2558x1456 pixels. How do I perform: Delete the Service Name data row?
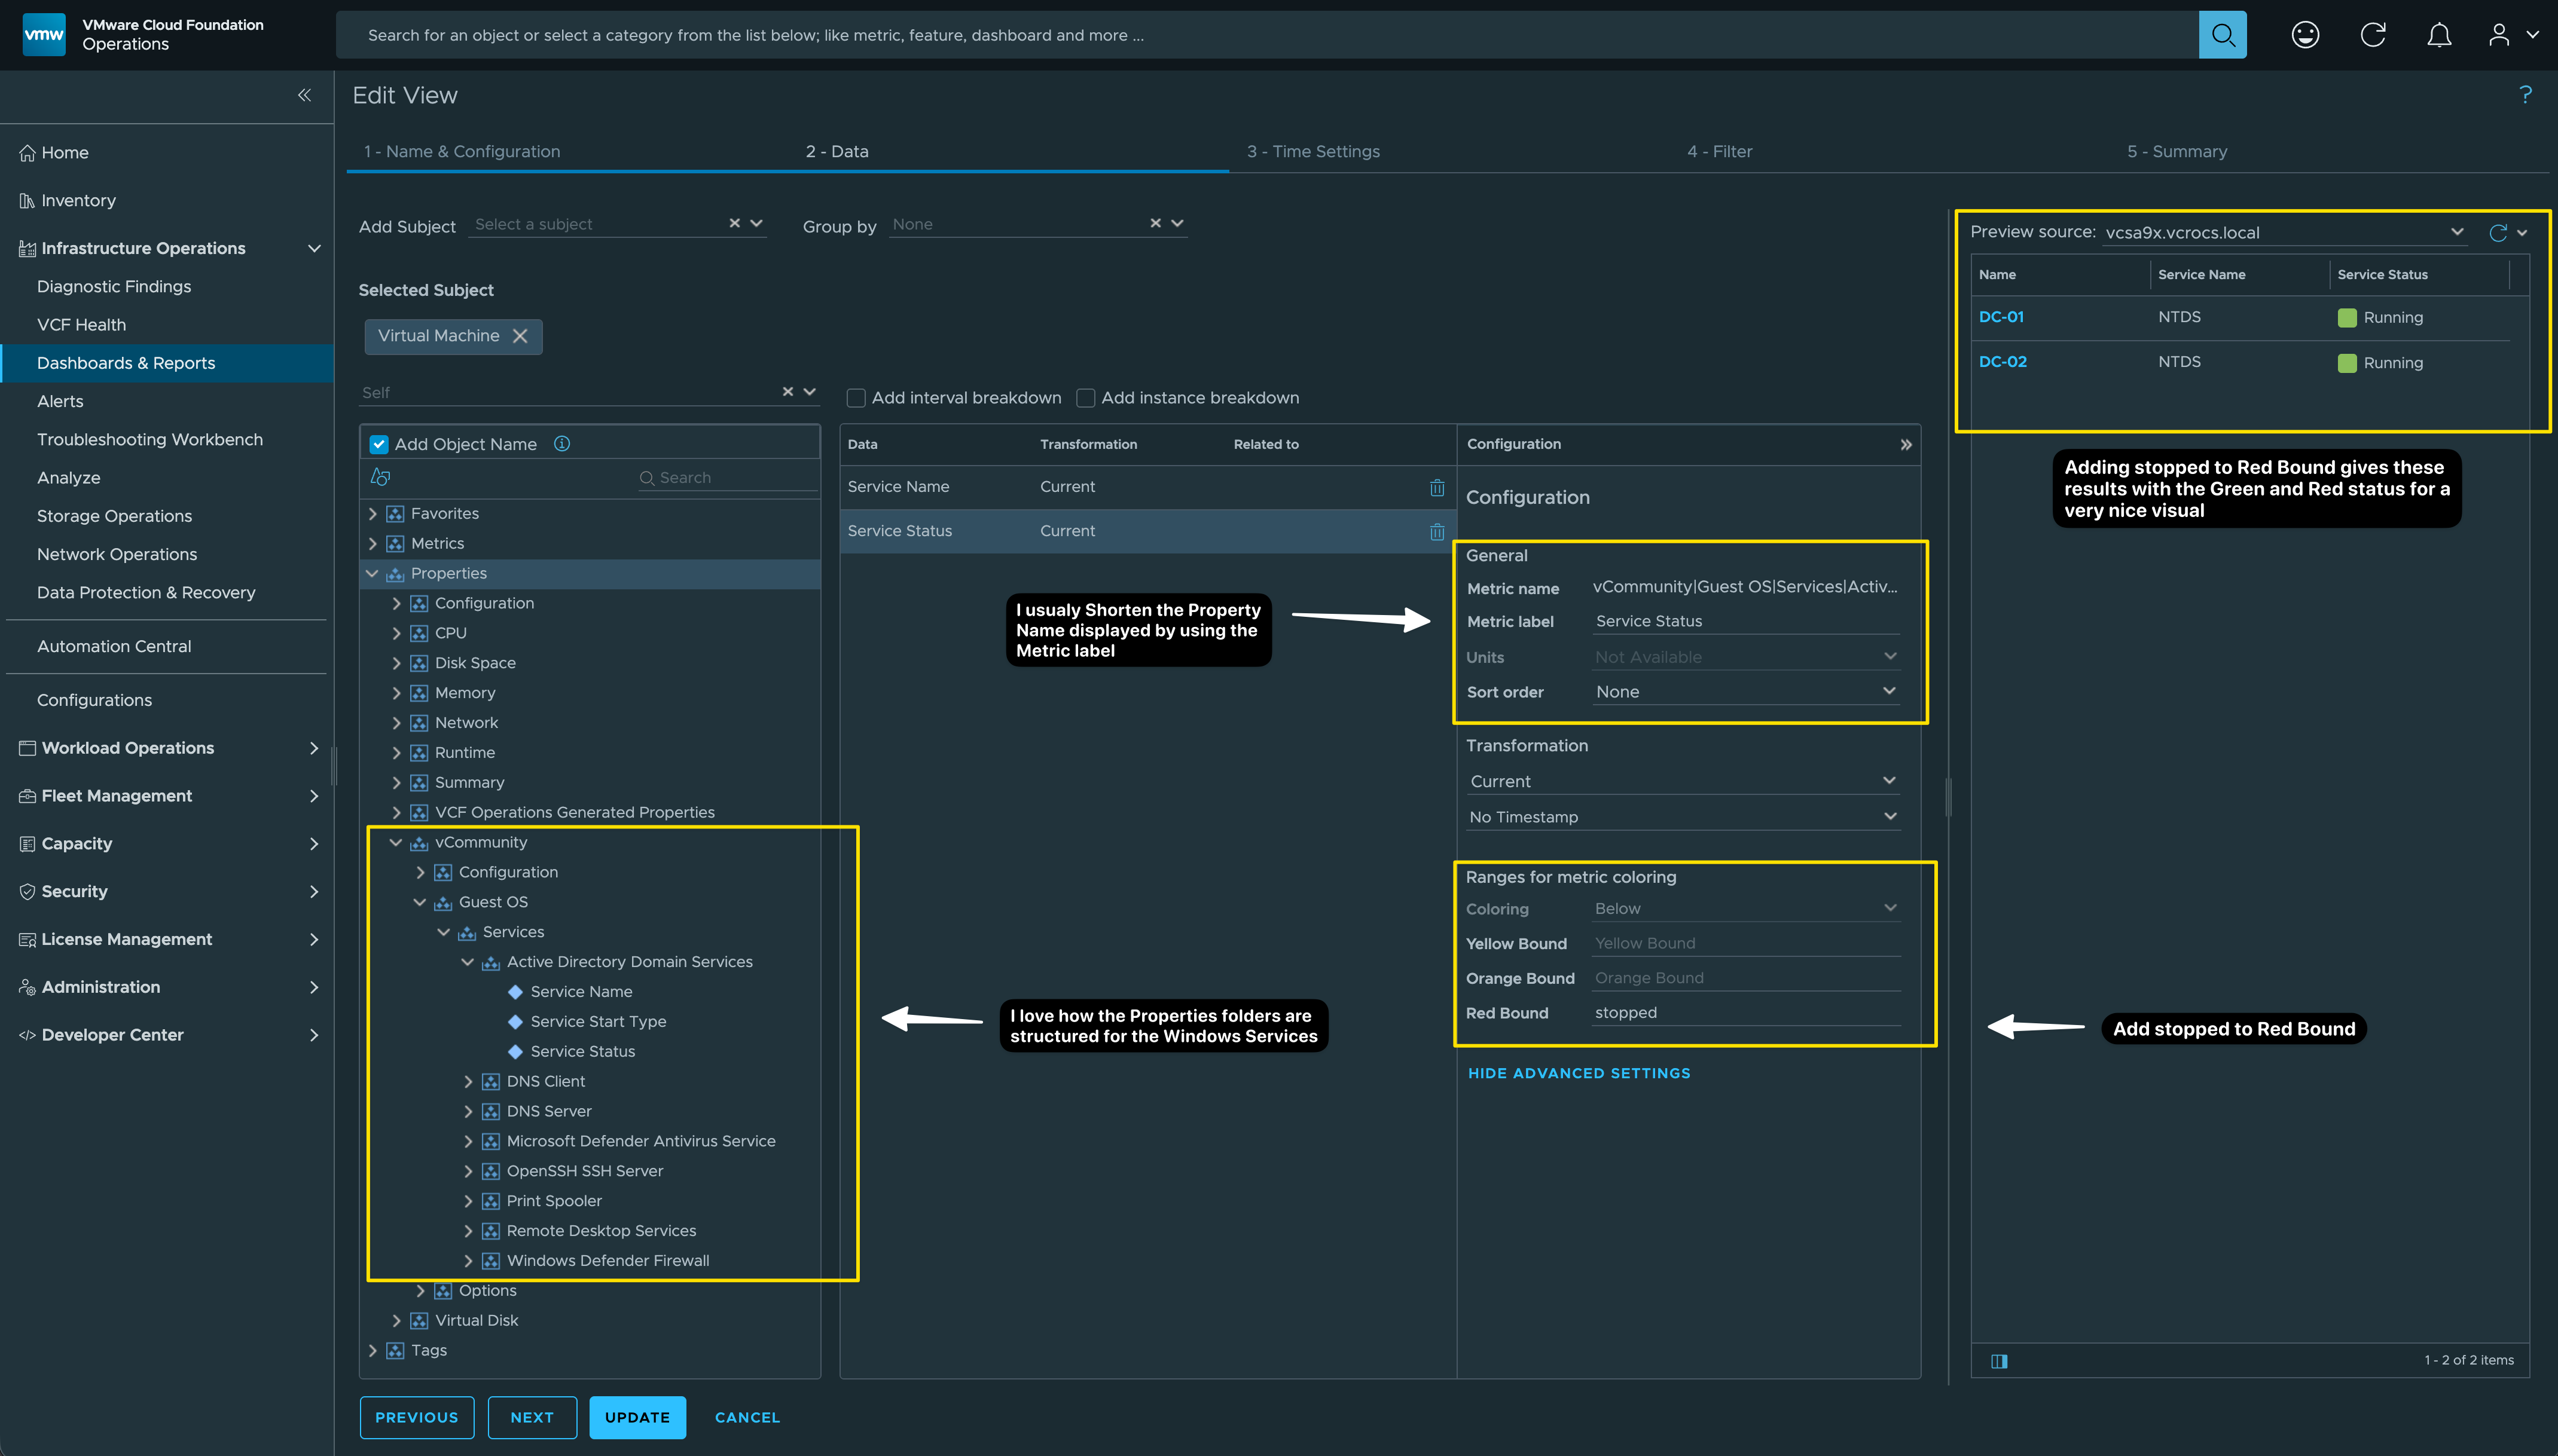tap(1437, 487)
